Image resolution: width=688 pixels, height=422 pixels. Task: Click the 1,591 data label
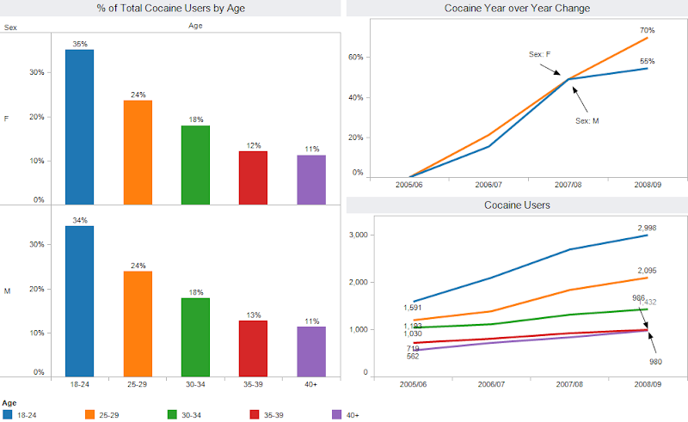(413, 308)
